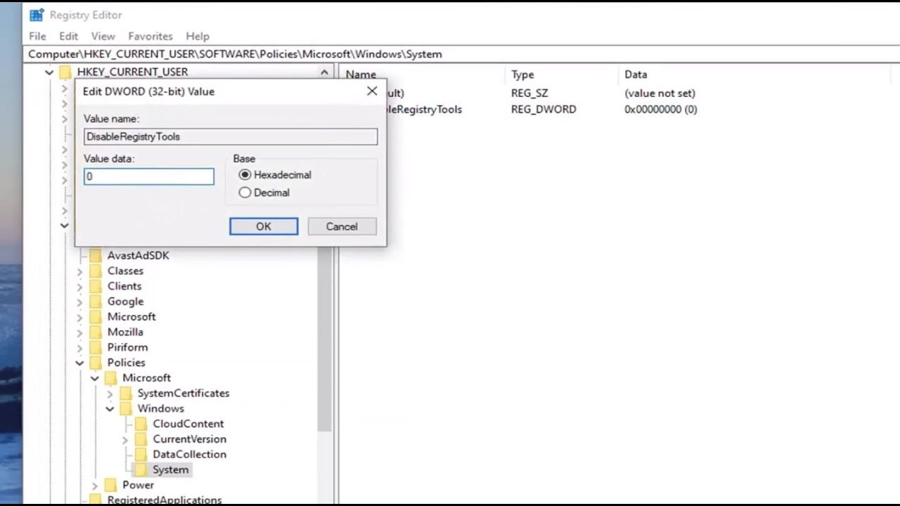Click the System folder icon
The height and width of the screenshot is (506, 900).
[141, 469]
